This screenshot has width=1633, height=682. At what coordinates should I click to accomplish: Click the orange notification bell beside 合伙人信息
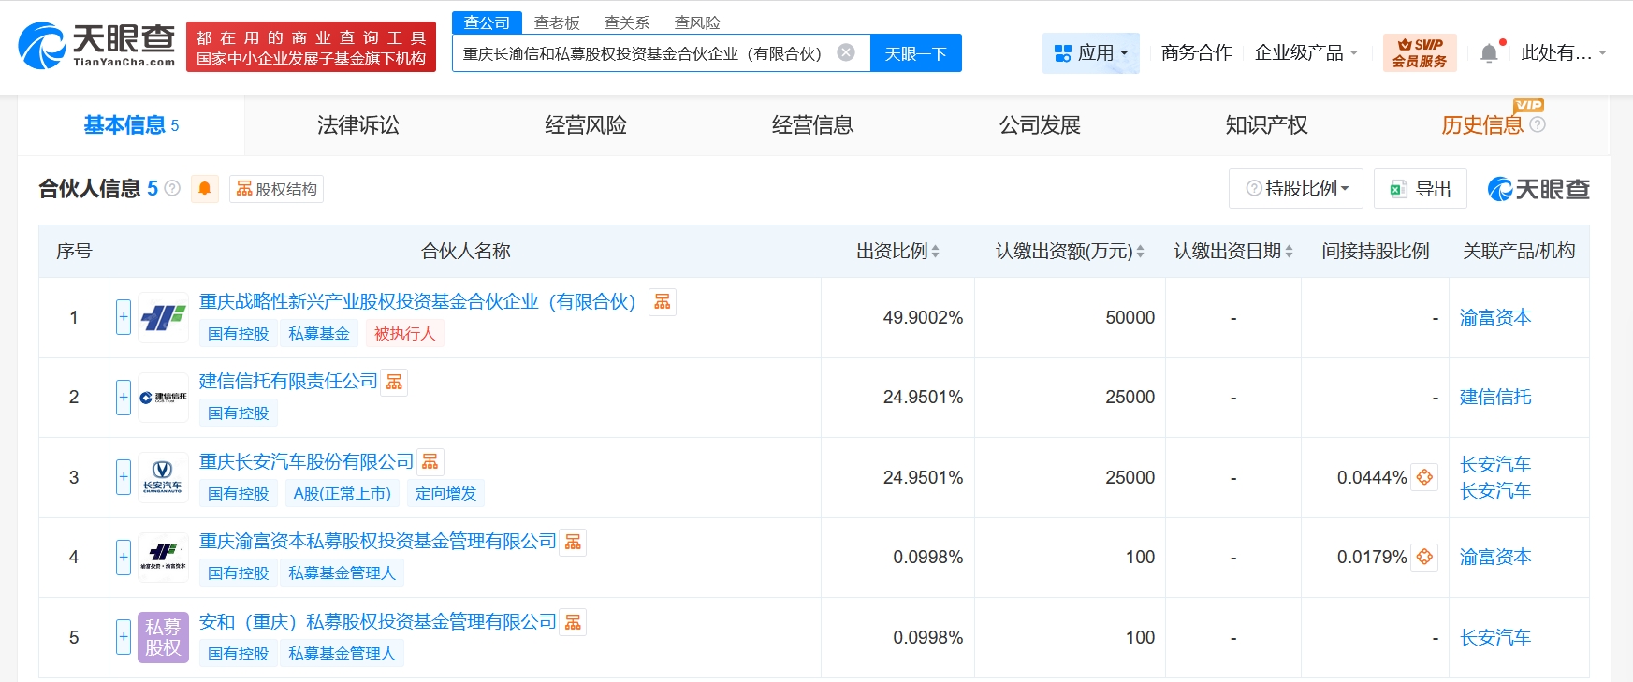(x=204, y=189)
